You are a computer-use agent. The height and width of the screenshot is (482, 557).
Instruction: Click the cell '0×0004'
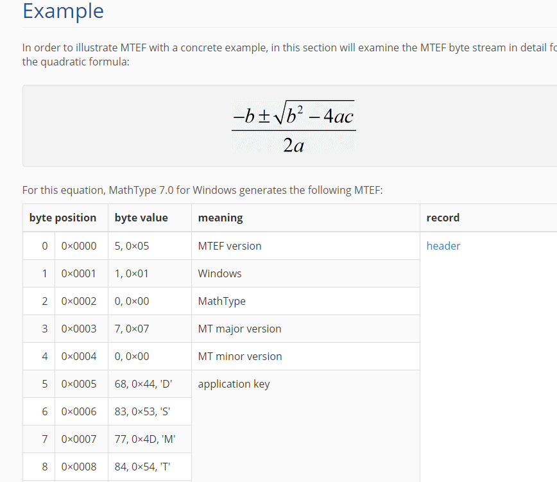click(81, 356)
